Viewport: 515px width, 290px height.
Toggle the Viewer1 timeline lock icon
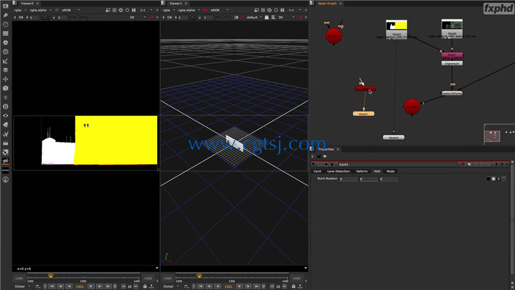pos(294,286)
